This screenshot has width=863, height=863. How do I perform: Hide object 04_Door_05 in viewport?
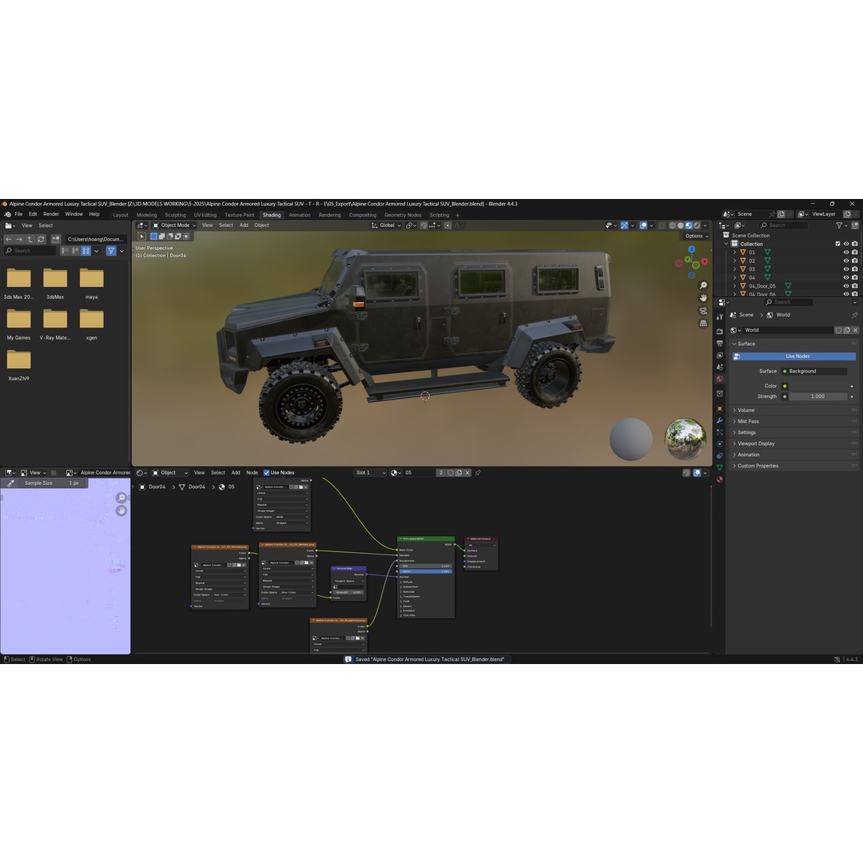point(846,286)
